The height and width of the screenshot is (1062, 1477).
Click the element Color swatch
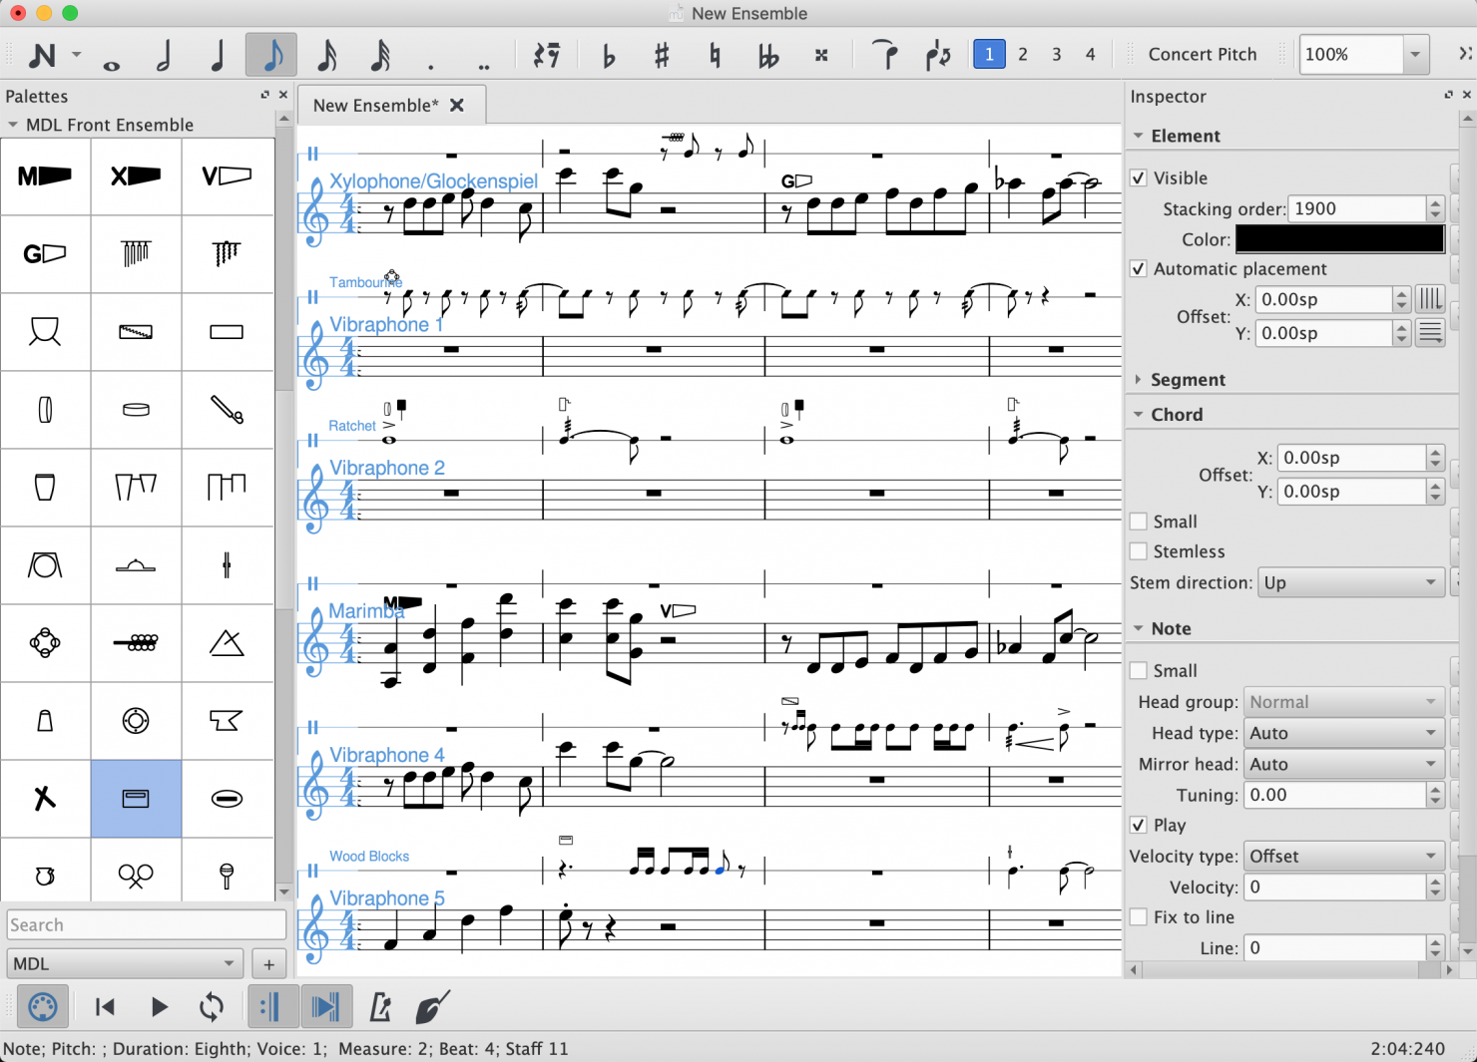pyautogui.click(x=1339, y=239)
